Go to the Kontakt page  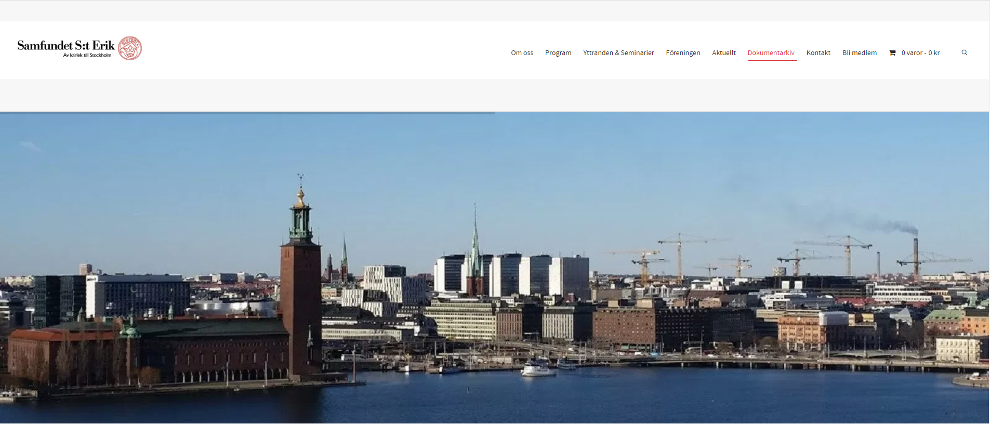pyautogui.click(x=818, y=52)
